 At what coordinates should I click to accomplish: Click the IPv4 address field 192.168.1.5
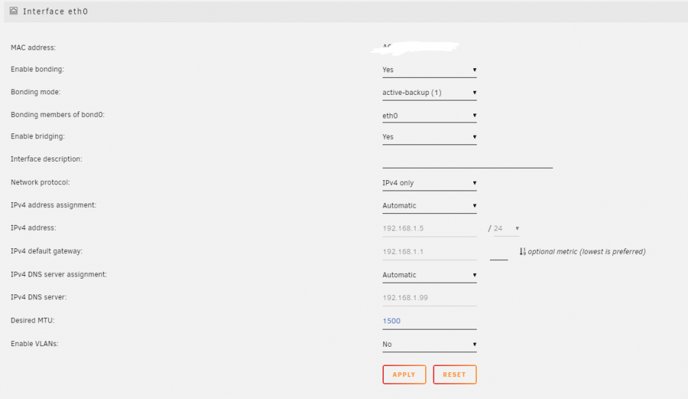pos(429,228)
